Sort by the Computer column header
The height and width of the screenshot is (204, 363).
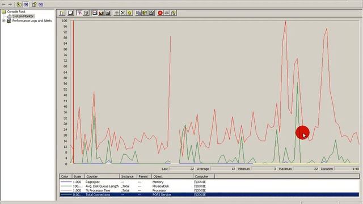[x=204, y=176]
